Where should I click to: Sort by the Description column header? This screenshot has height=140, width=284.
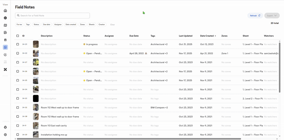coord(47,36)
